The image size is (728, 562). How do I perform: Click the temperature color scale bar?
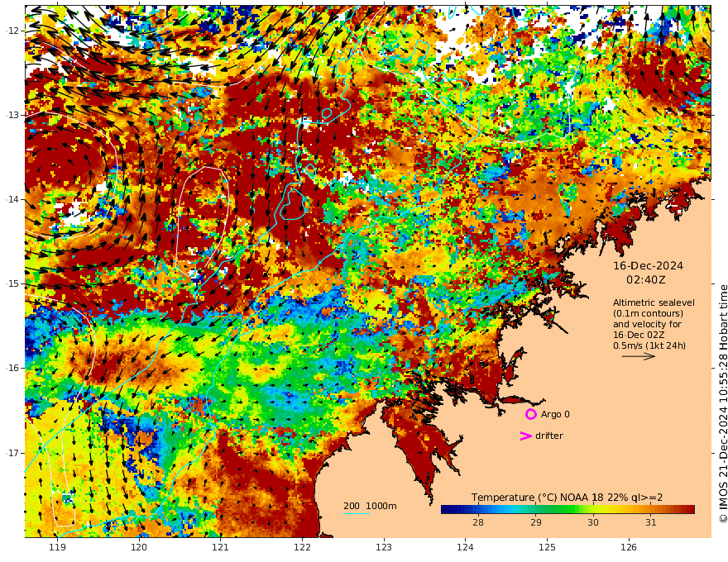pyautogui.click(x=568, y=509)
